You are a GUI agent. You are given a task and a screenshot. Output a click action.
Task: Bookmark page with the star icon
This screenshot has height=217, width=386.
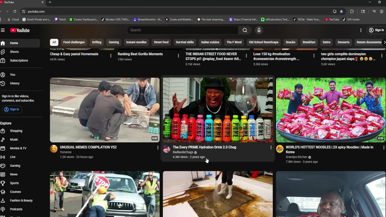coord(341,11)
